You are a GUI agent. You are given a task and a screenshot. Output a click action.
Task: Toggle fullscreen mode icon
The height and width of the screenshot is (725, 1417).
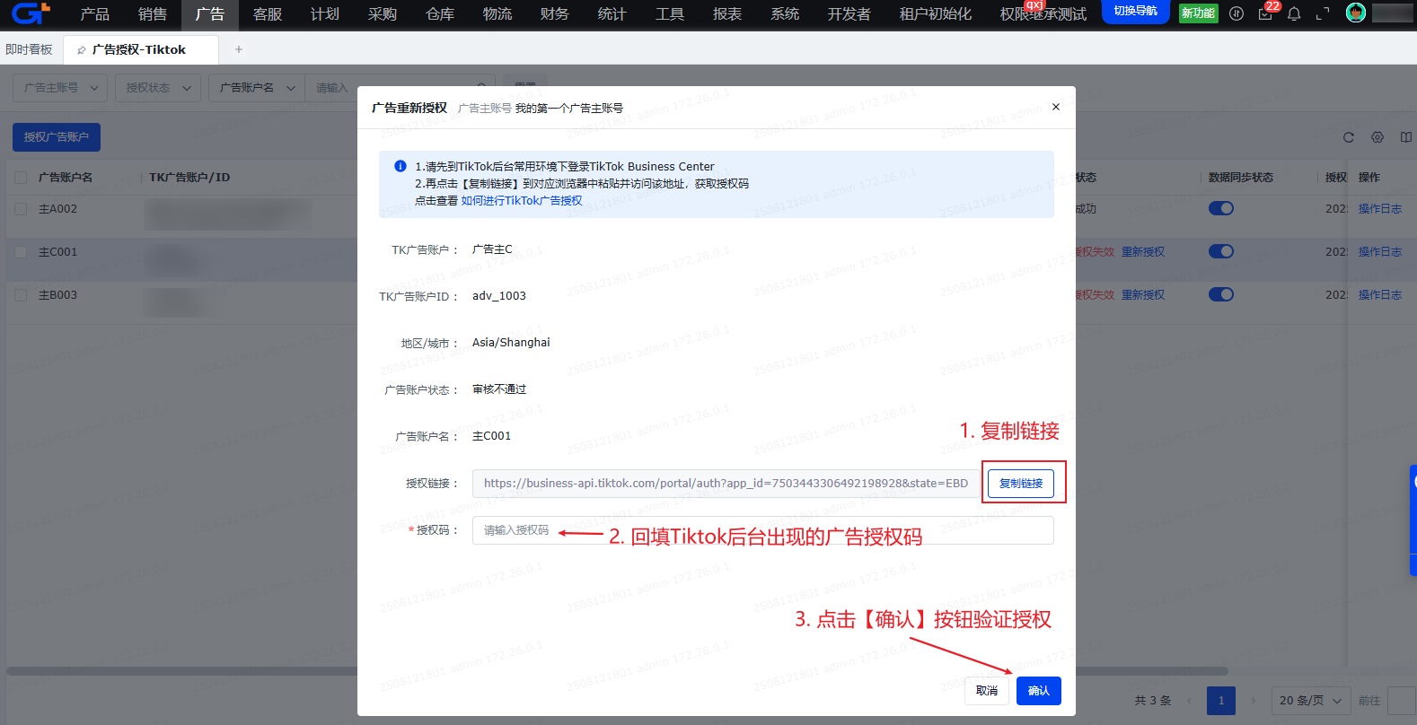(1323, 13)
